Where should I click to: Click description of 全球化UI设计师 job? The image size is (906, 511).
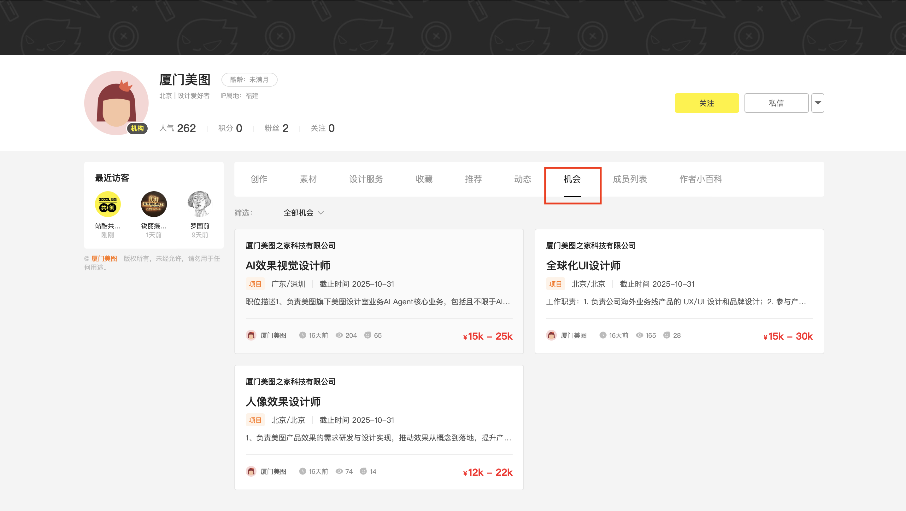[x=676, y=302]
